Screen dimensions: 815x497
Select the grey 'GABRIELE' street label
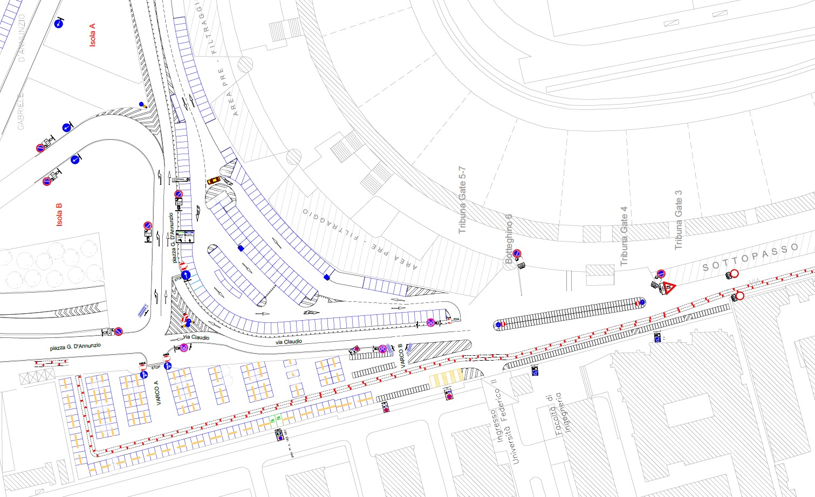21,111
